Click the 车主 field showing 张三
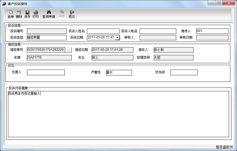The height and width of the screenshot is (151, 237). (113, 58)
